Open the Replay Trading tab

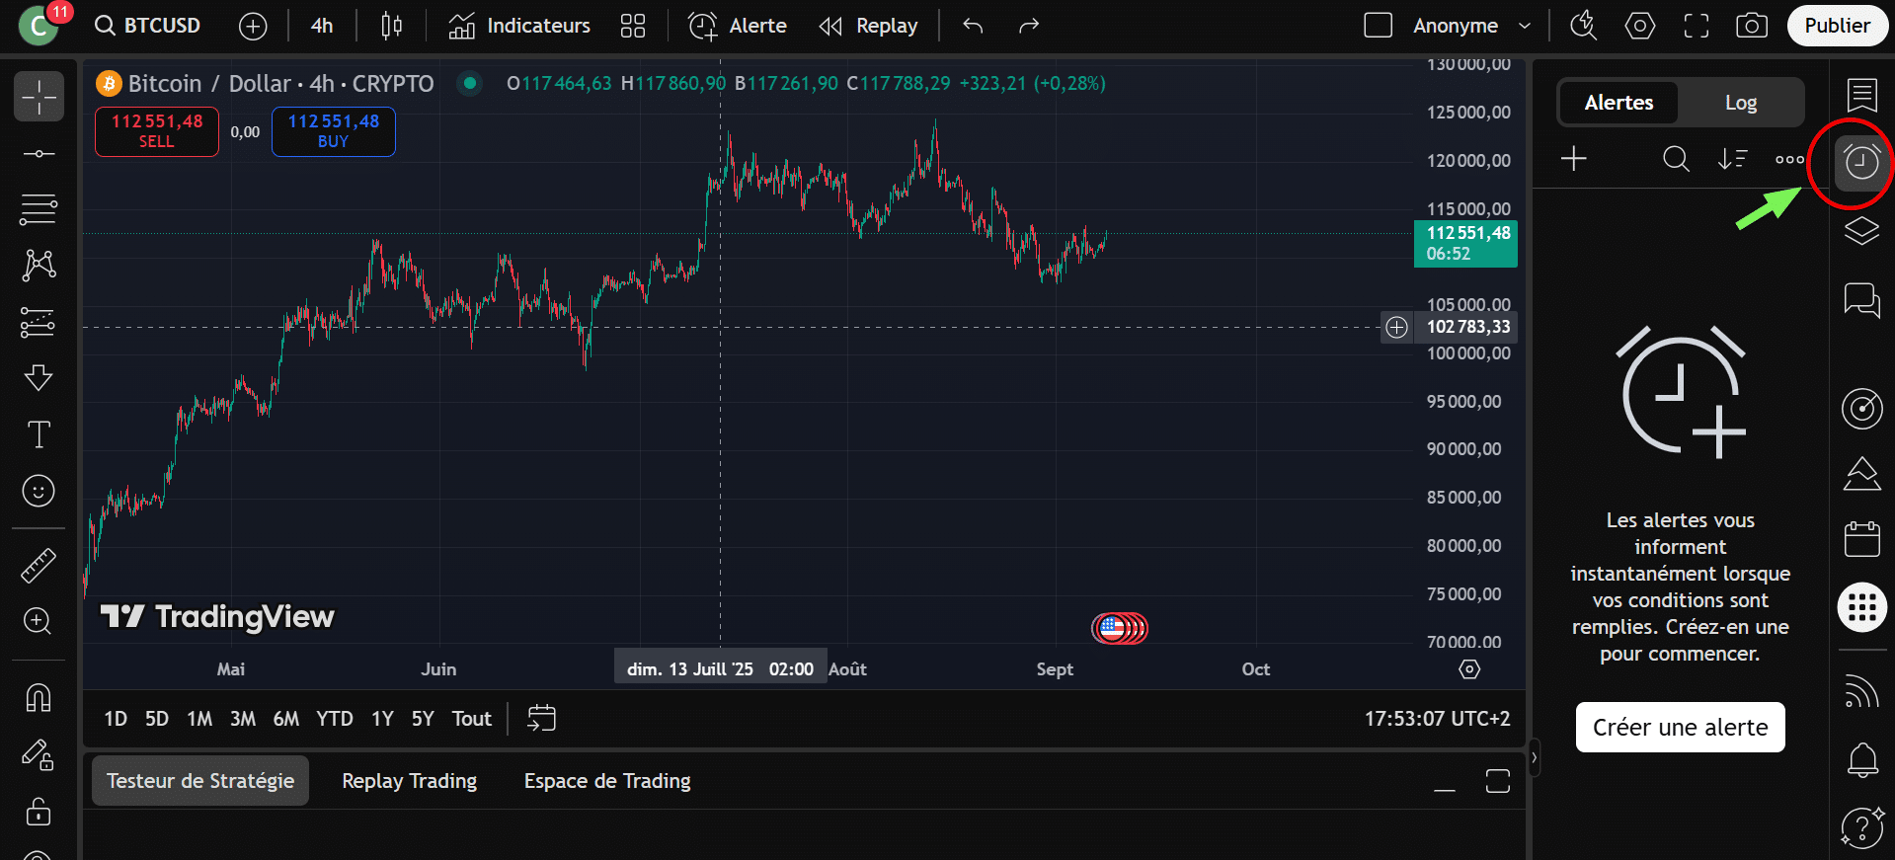point(409,781)
